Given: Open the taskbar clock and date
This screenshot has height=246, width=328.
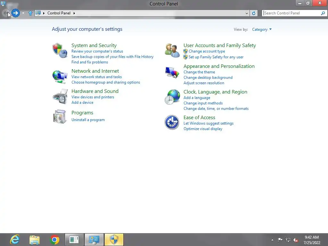Looking at the screenshot, I should click(x=312, y=240).
